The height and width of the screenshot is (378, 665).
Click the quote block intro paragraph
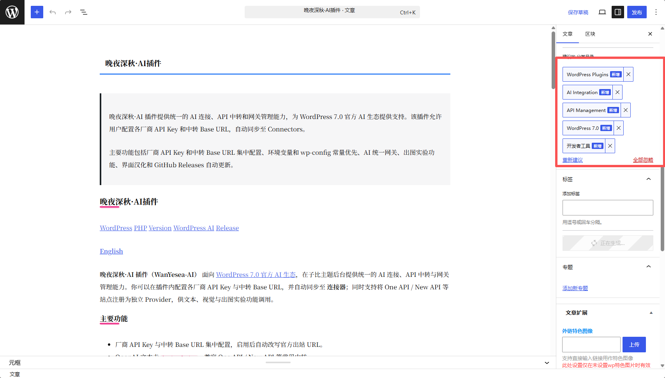[275, 123]
